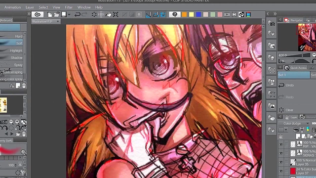Open the Layer palette menu icon
The height and width of the screenshot is (178, 316).
point(280,117)
